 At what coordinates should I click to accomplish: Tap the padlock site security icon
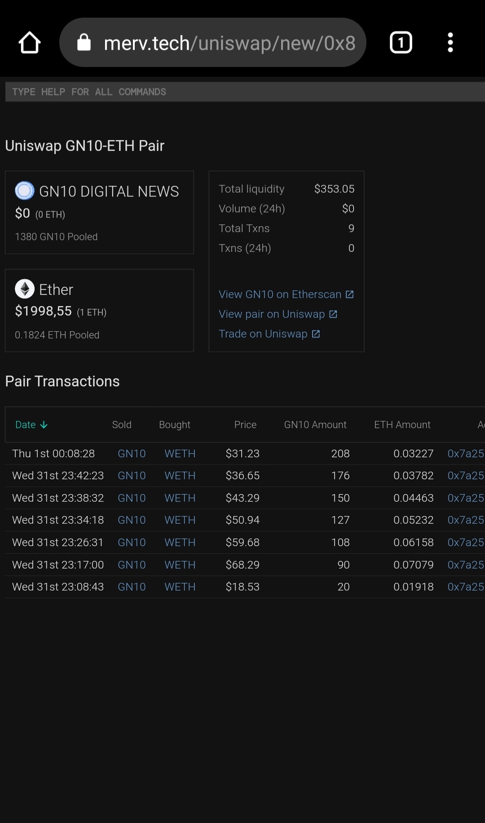[84, 43]
